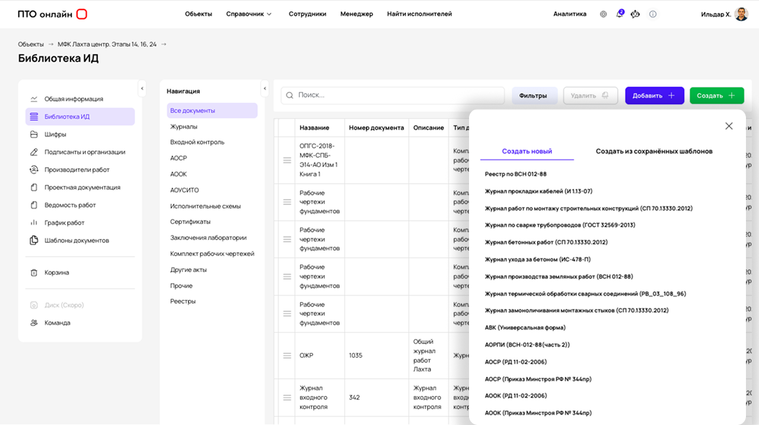The image size is (759, 425).
Task: Expand the Справочник dropdown menu
Action: point(249,14)
